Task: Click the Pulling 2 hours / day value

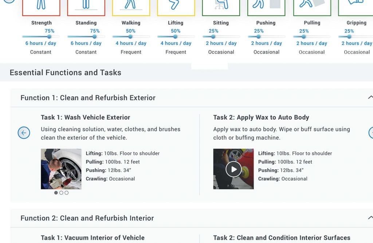Action: tap(312, 43)
